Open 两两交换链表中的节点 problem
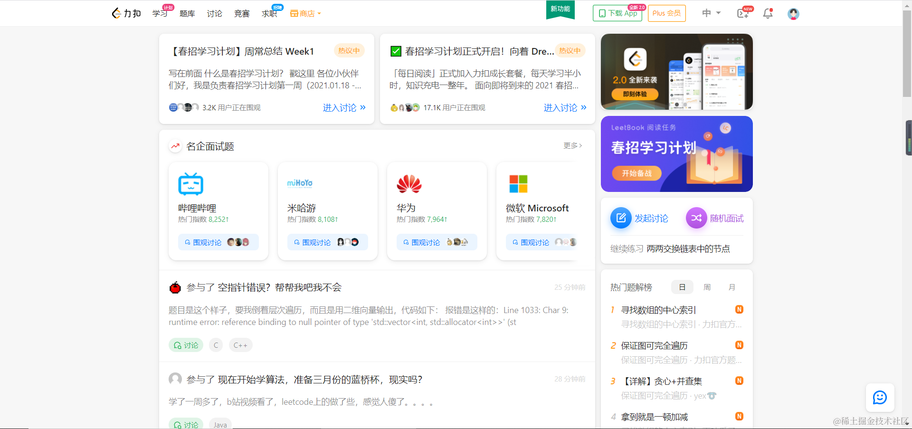Viewport: 912px width, 429px height. (x=688, y=249)
